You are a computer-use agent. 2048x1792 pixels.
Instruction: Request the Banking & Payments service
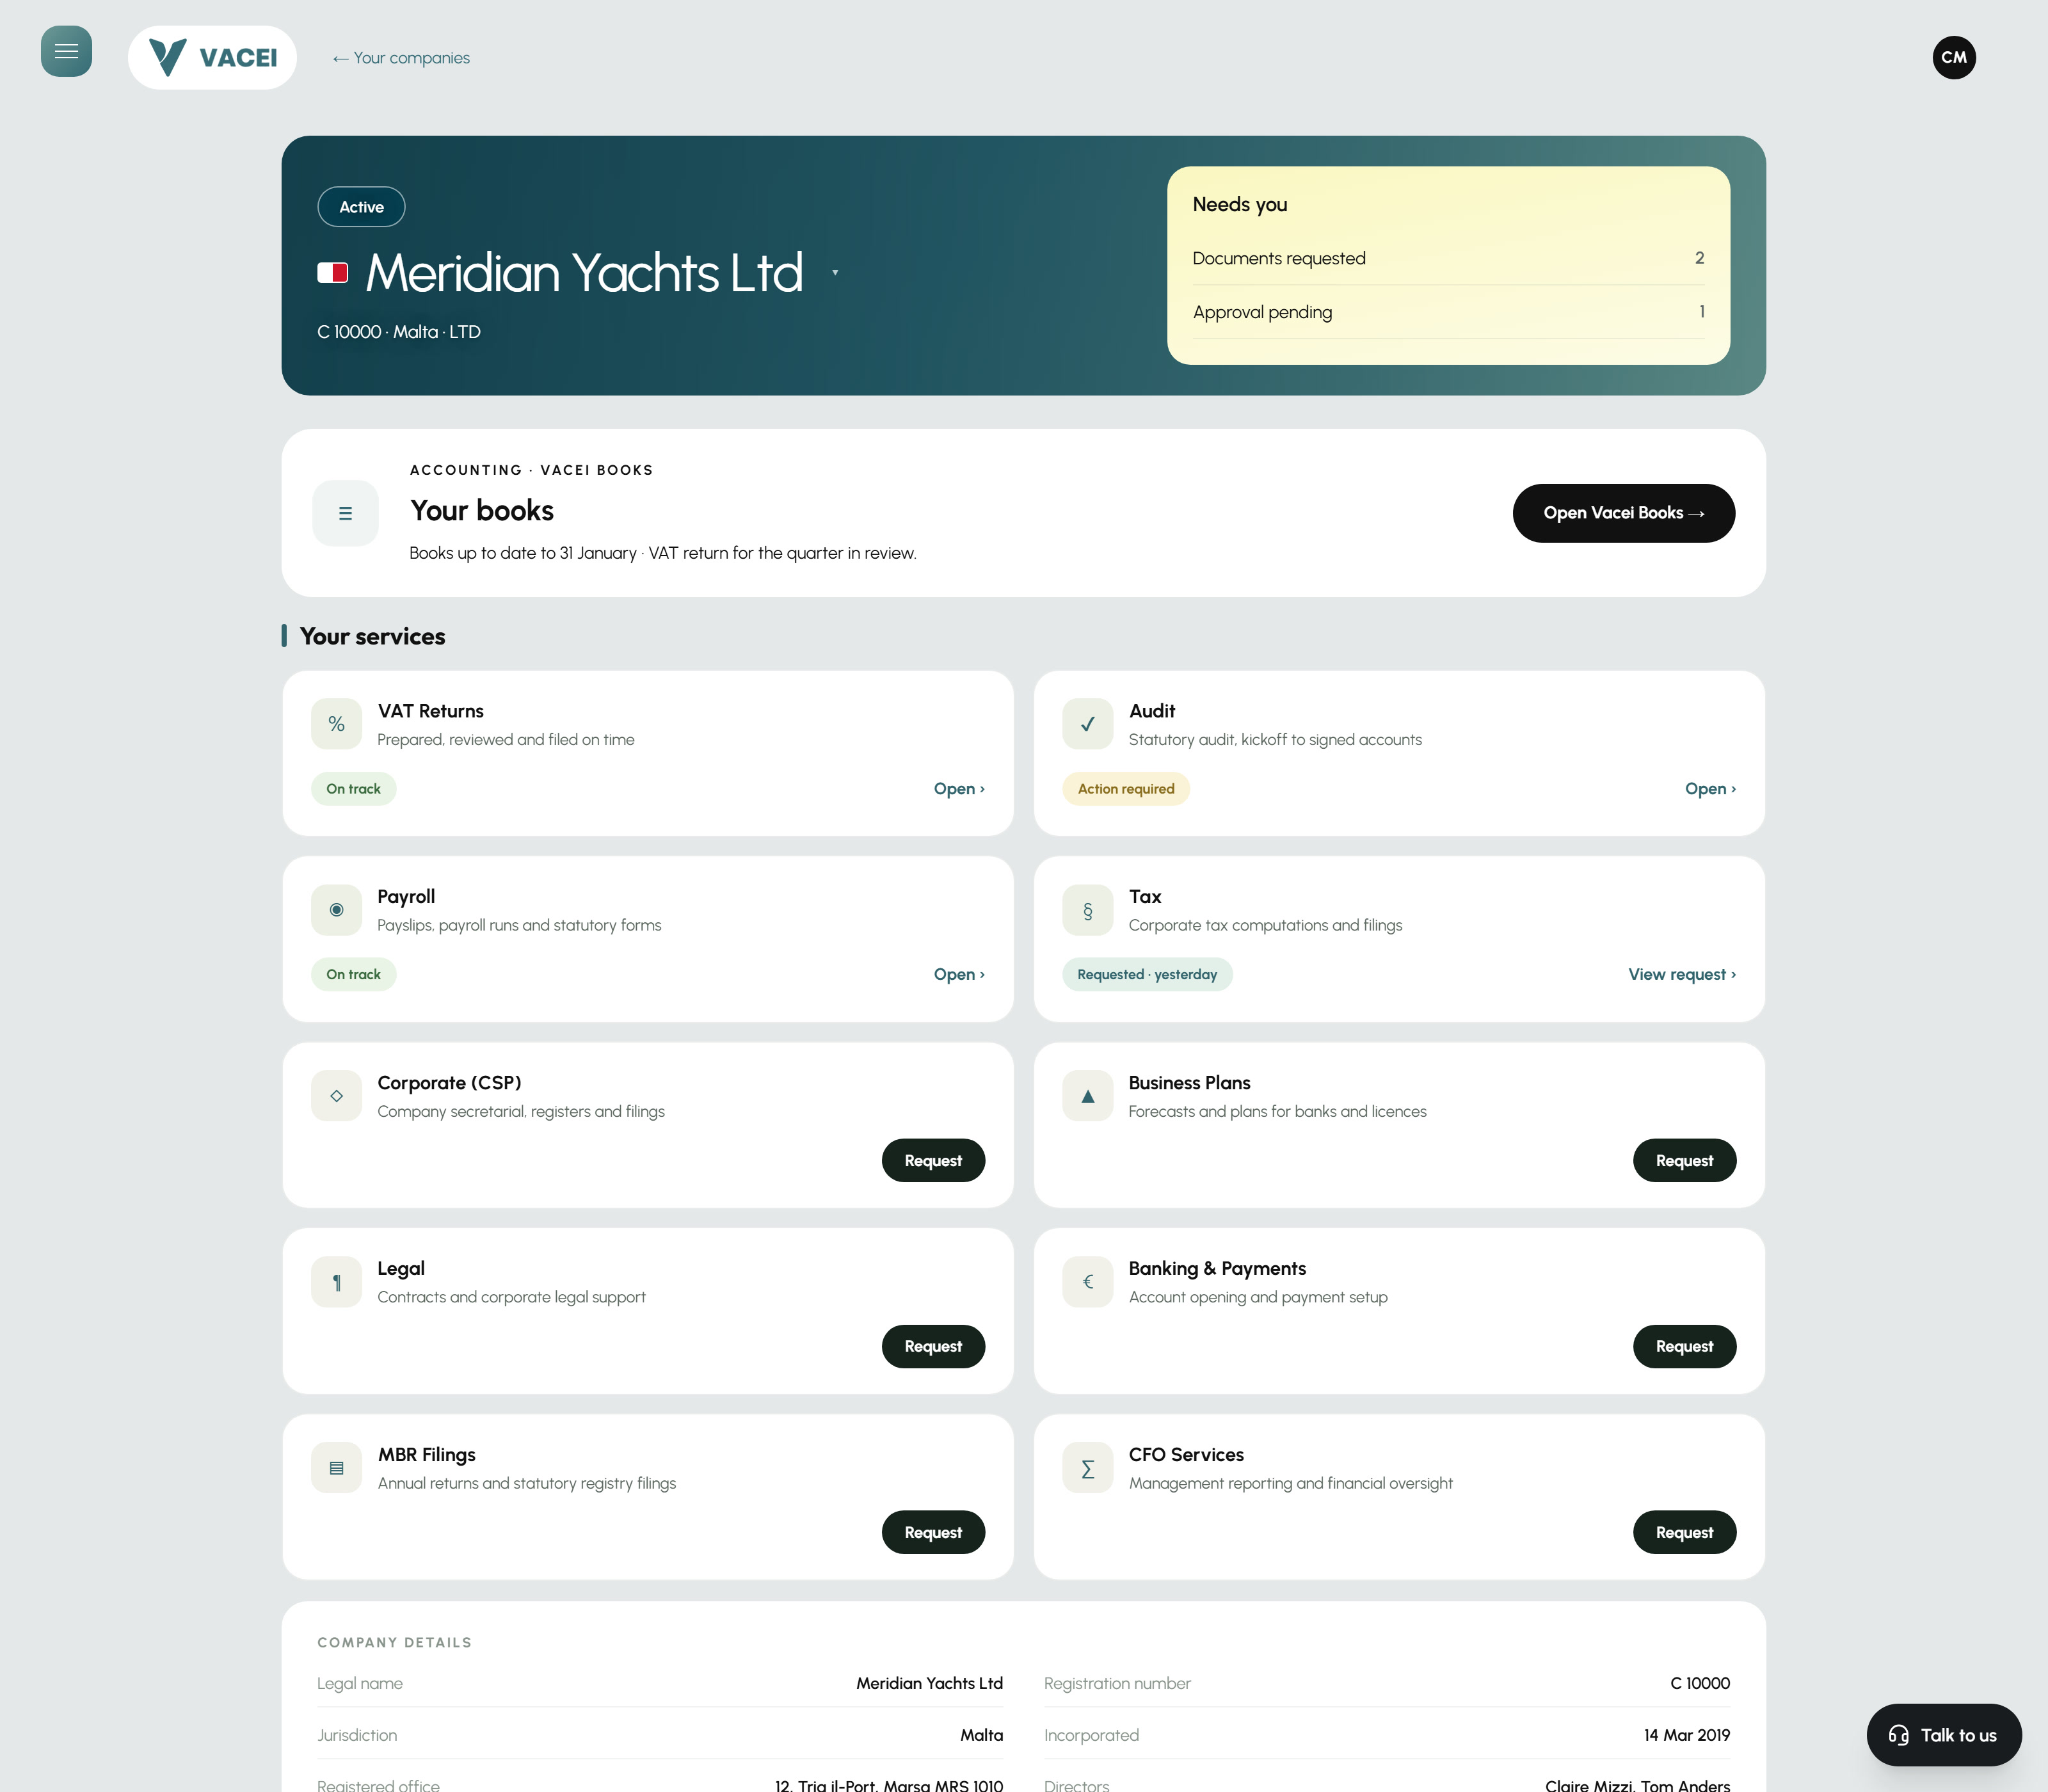pyautogui.click(x=1684, y=1346)
